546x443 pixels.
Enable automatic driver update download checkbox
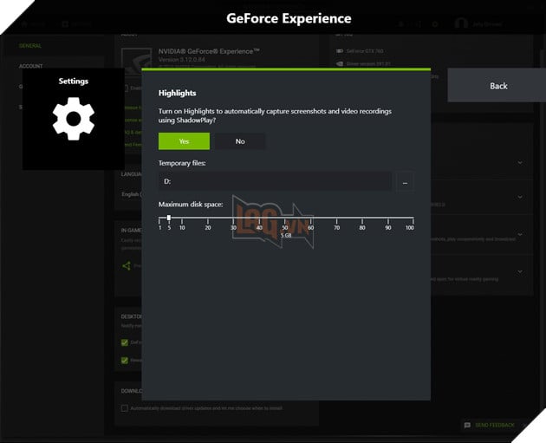click(x=124, y=407)
